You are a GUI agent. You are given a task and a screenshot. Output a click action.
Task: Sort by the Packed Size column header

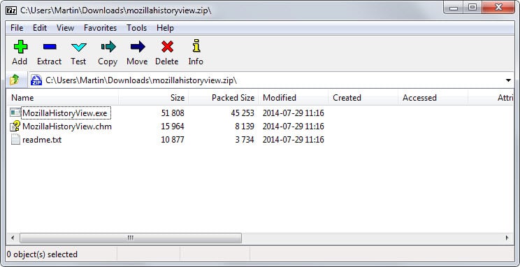point(224,98)
